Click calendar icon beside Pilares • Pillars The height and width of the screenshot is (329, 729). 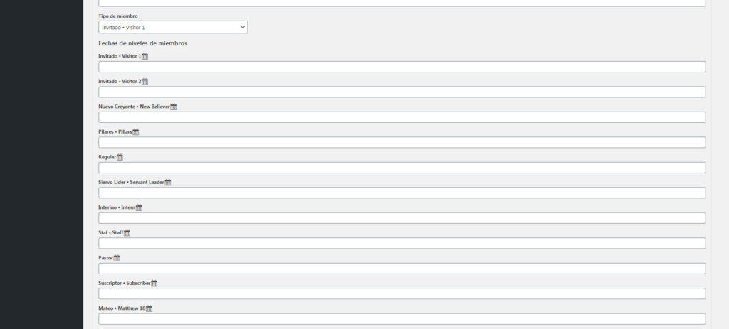click(x=136, y=132)
